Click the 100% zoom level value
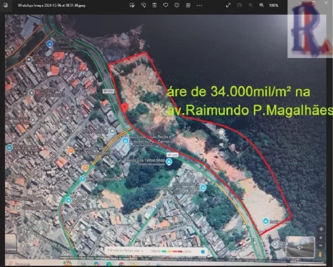 (274, 6)
